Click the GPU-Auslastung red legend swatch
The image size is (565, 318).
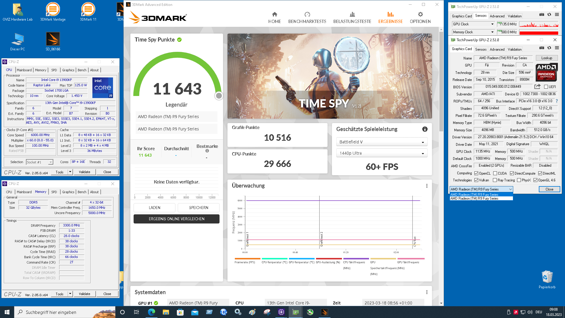coord(329,259)
